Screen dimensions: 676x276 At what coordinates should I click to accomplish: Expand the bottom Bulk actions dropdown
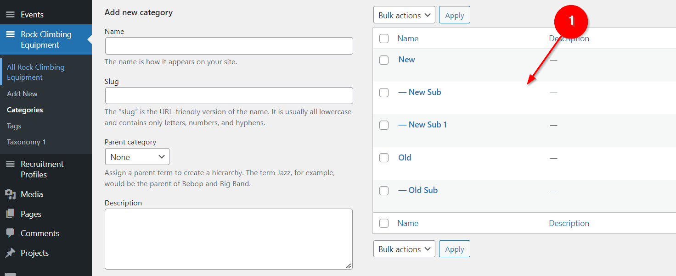(x=404, y=249)
